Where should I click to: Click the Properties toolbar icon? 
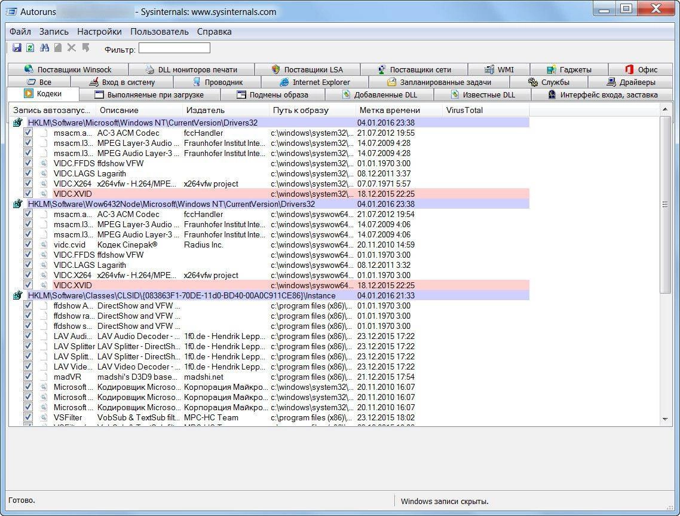pos(58,48)
